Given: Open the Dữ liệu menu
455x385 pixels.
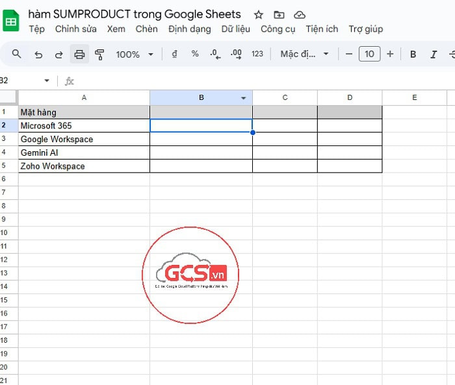Looking at the screenshot, I should coord(235,29).
